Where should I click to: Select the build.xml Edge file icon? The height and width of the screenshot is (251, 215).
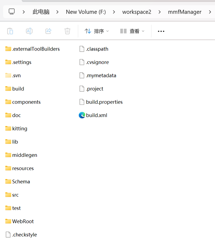[x=82, y=115]
